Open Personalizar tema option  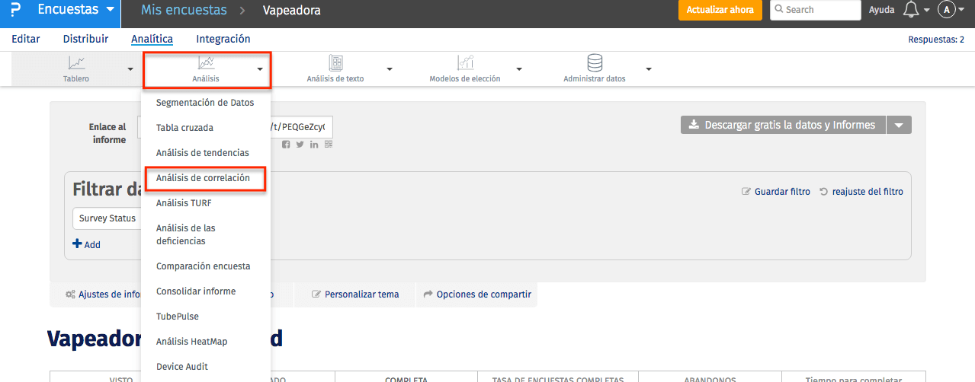tap(355, 294)
